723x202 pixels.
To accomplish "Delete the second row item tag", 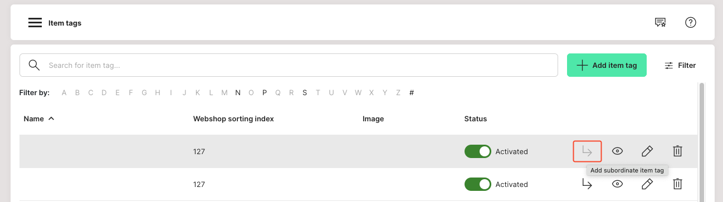I will pos(677,184).
